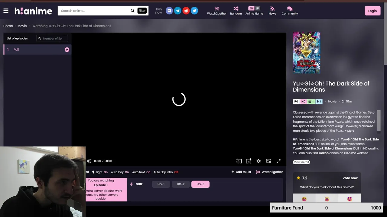The height and width of the screenshot is (217, 387).
Task: Toggle Auto Next
Action: (x=141, y=172)
